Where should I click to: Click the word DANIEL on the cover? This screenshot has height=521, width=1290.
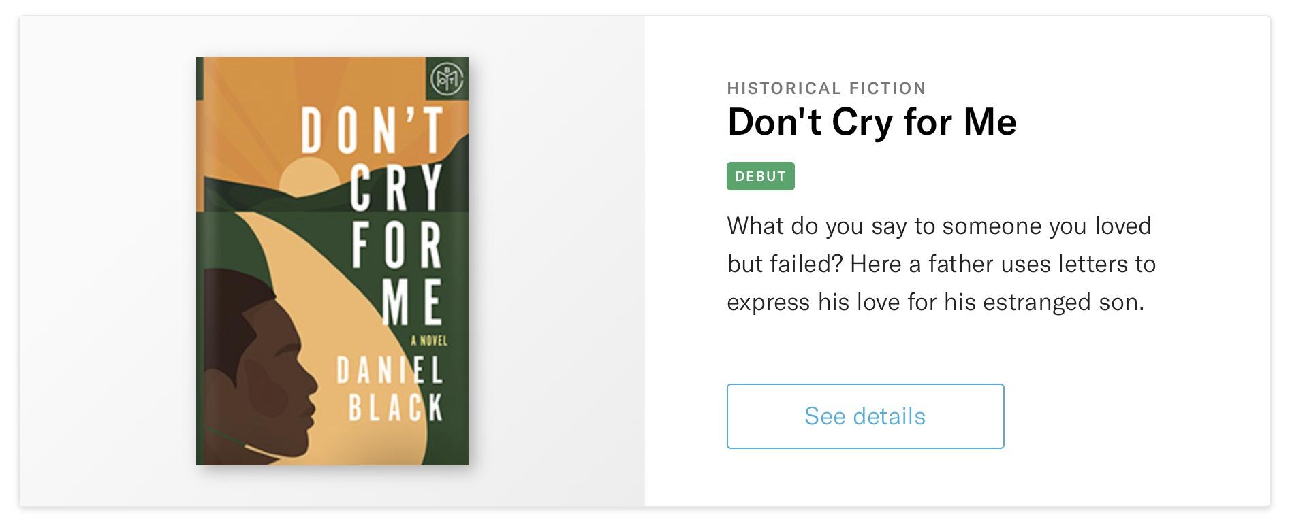tap(390, 372)
